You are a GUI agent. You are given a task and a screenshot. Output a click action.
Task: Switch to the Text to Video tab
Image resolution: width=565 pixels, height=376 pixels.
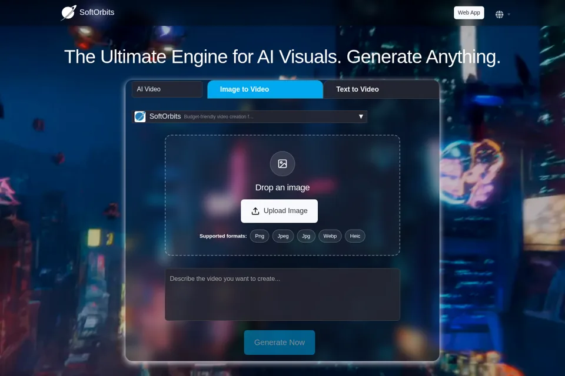pyautogui.click(x=381, y=89)
